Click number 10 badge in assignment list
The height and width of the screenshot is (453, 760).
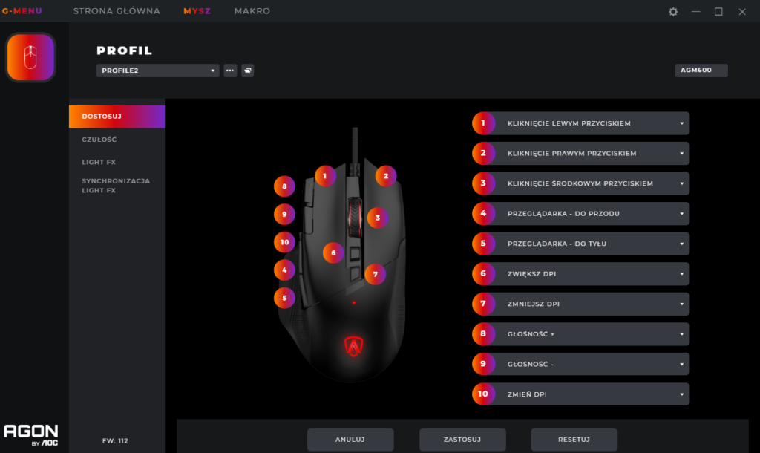[483, 394]
